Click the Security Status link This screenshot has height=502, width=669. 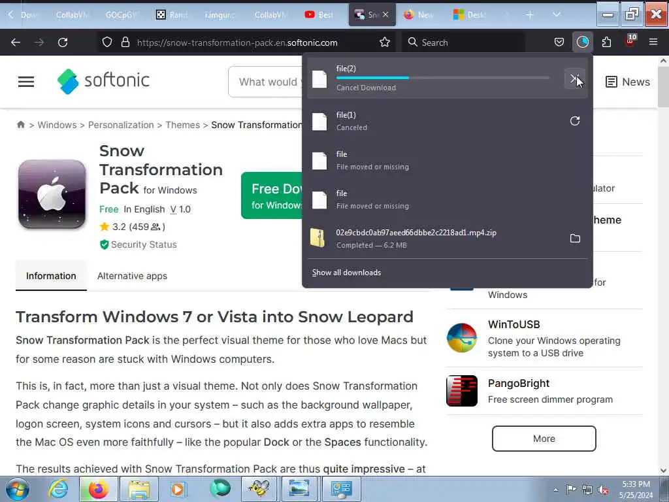139,244
